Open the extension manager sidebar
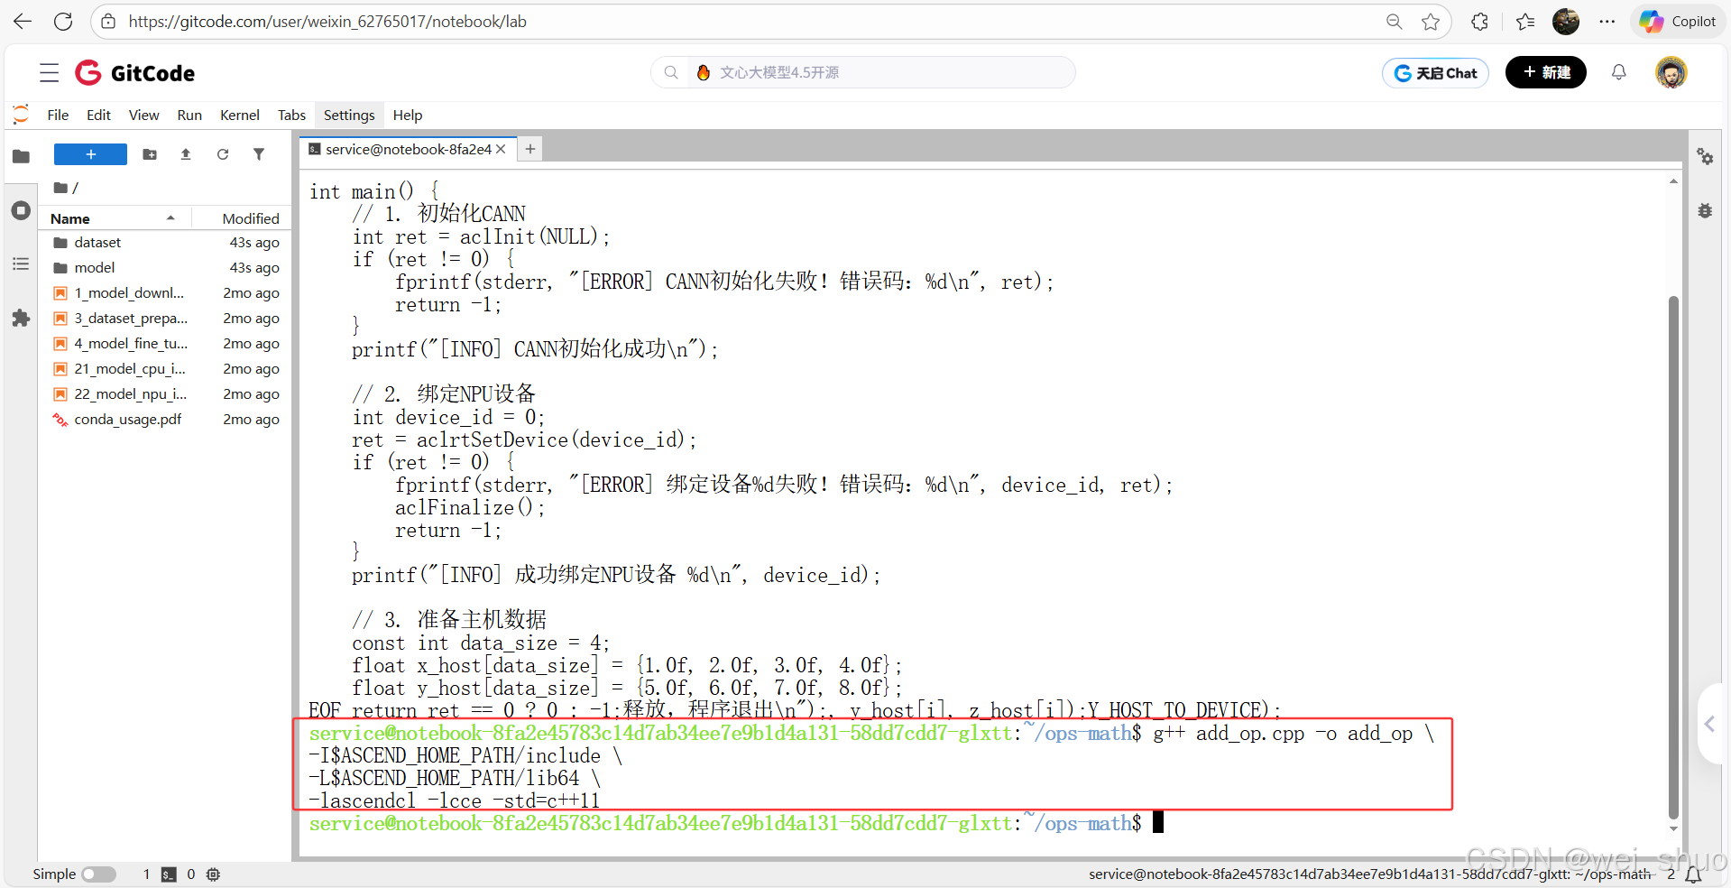Viewport: 1731px width, 888px height. (x=21, y=318)
